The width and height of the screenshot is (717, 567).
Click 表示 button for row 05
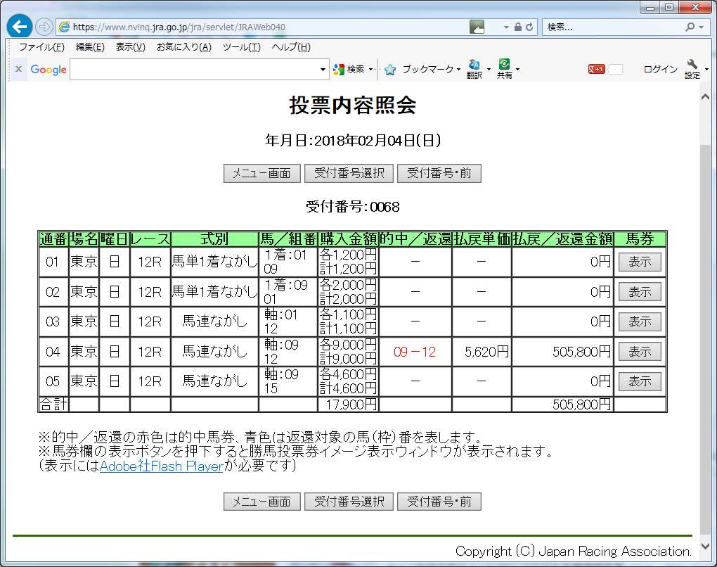click(640, 381)
